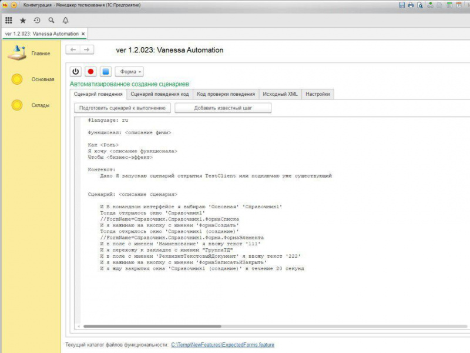Viewport: 470px width, 353px height.
Task: Click the save diskette icon in title bar
Action: [x=401, y=5]
